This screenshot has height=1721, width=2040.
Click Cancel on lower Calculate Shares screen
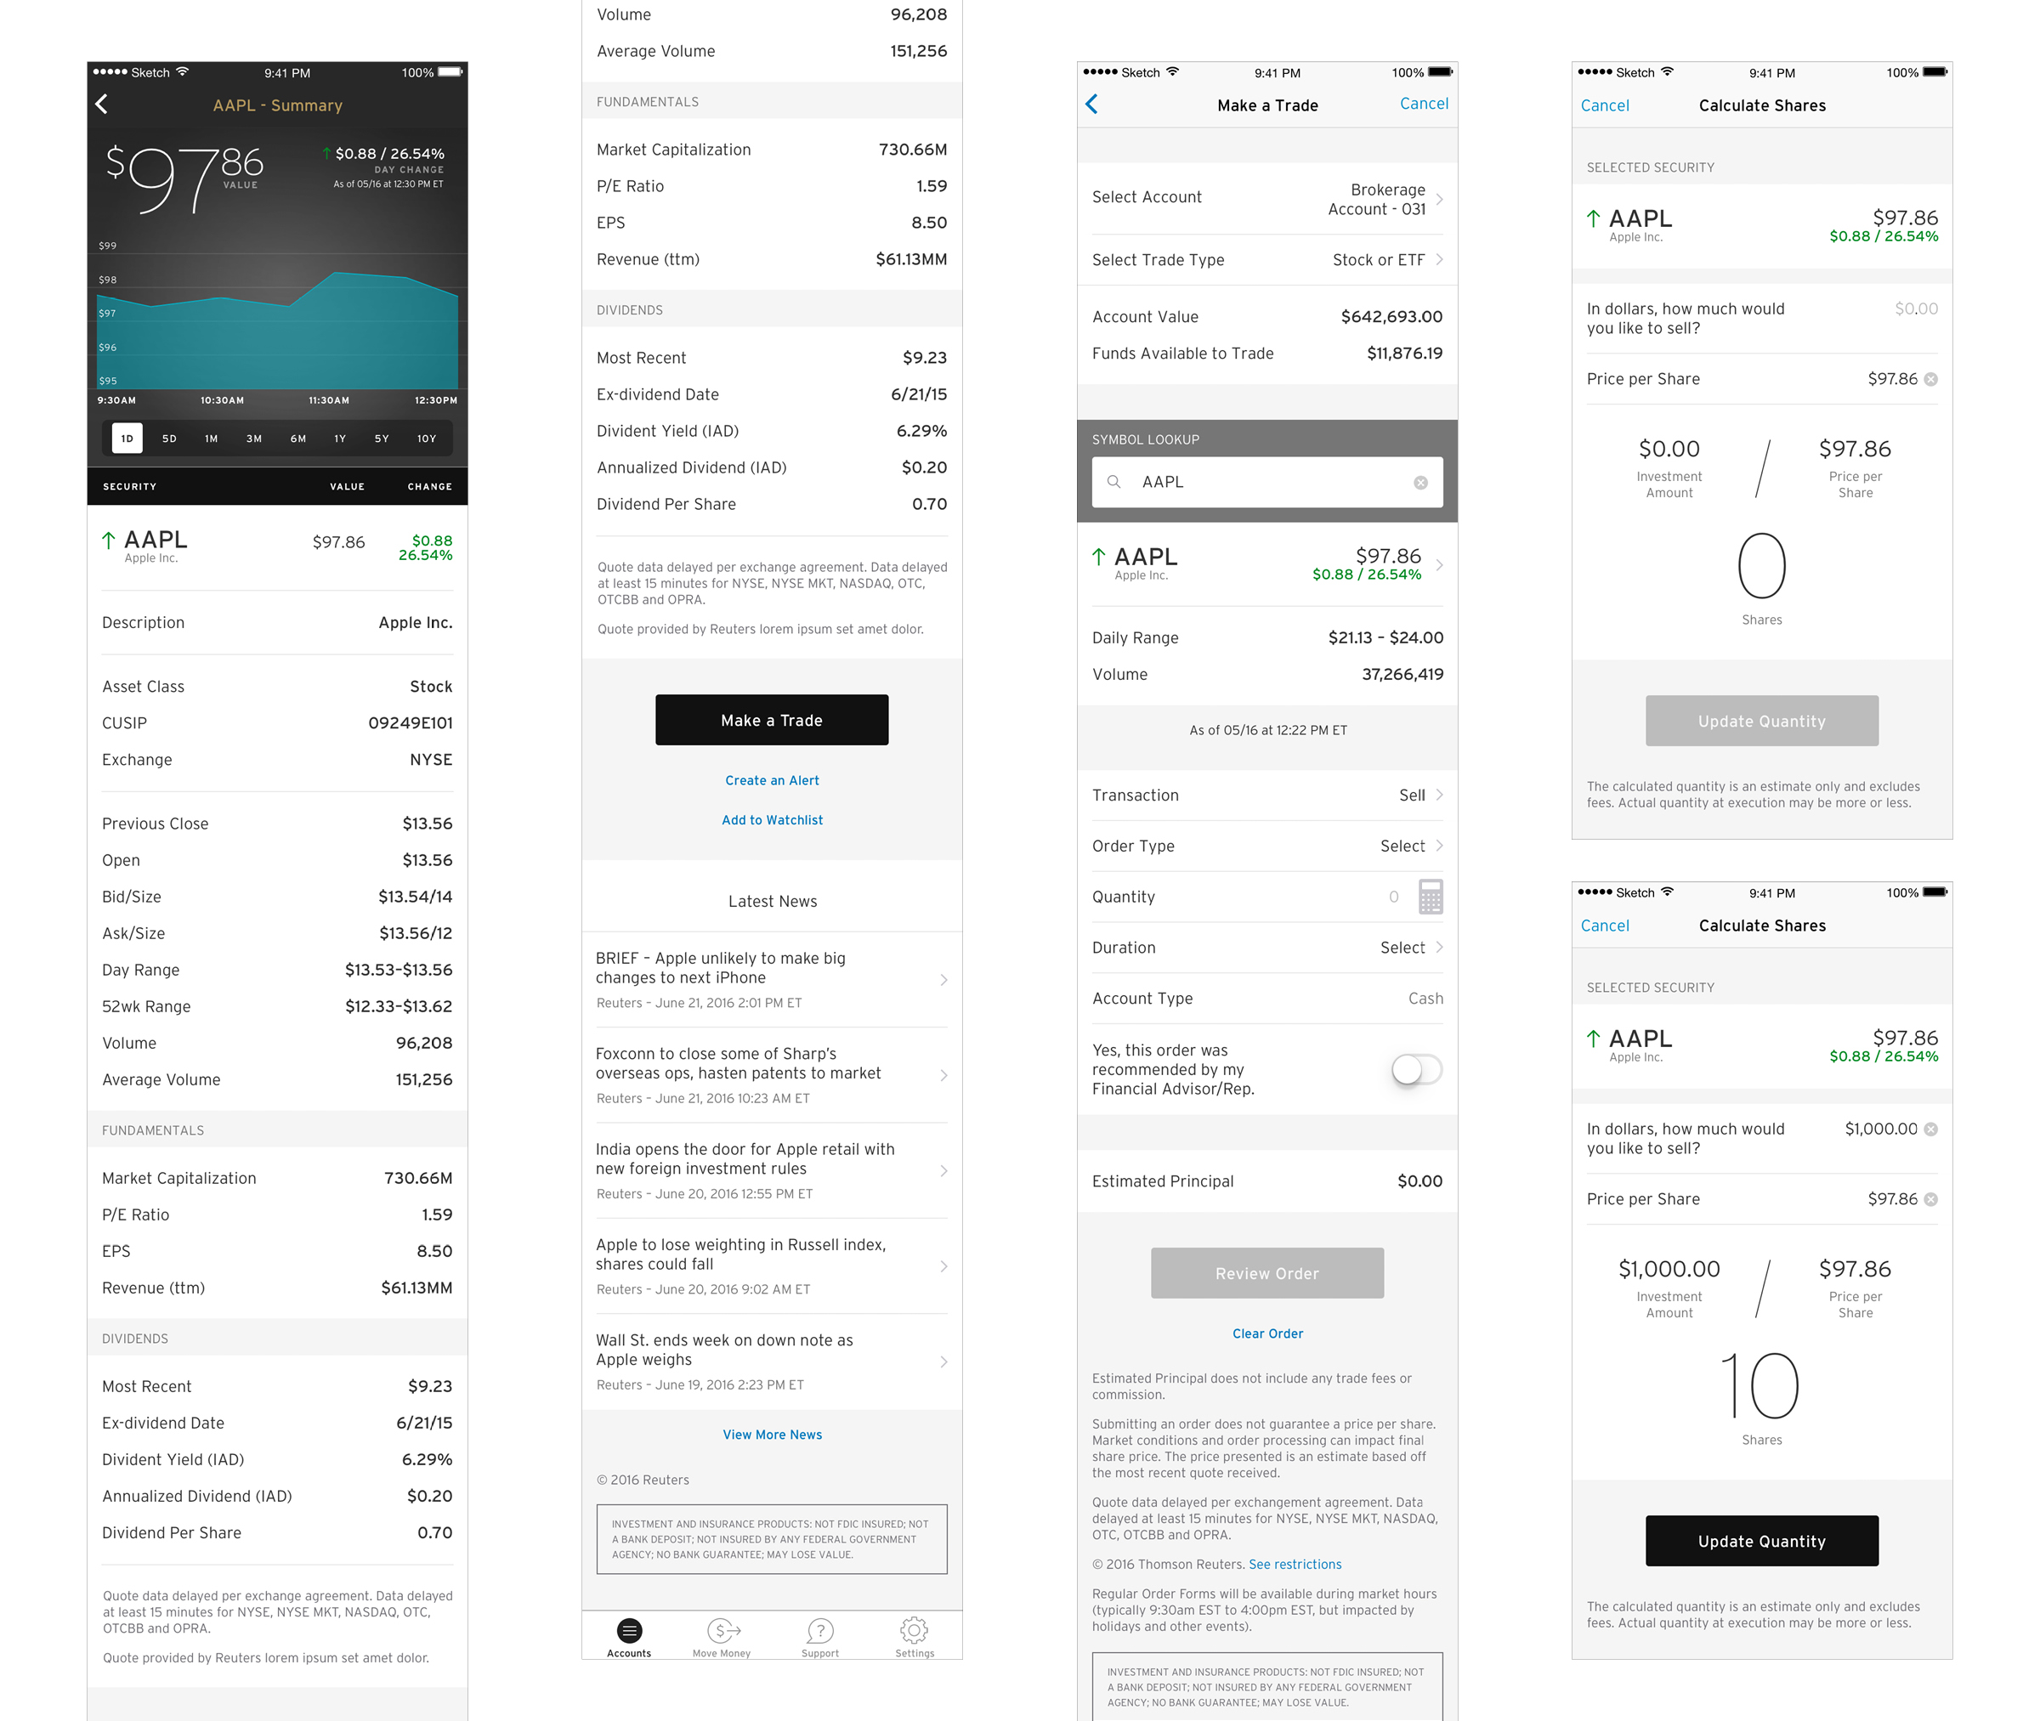click(x=1605, y=926)
